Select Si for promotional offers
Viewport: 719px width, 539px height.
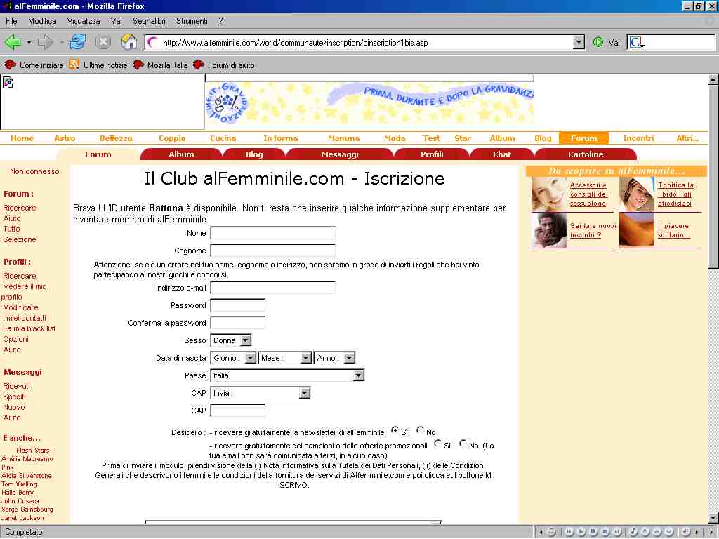[x=437, y=444]
